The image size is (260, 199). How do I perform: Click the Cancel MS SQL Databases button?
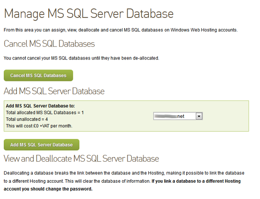click(x=38, y=75)
